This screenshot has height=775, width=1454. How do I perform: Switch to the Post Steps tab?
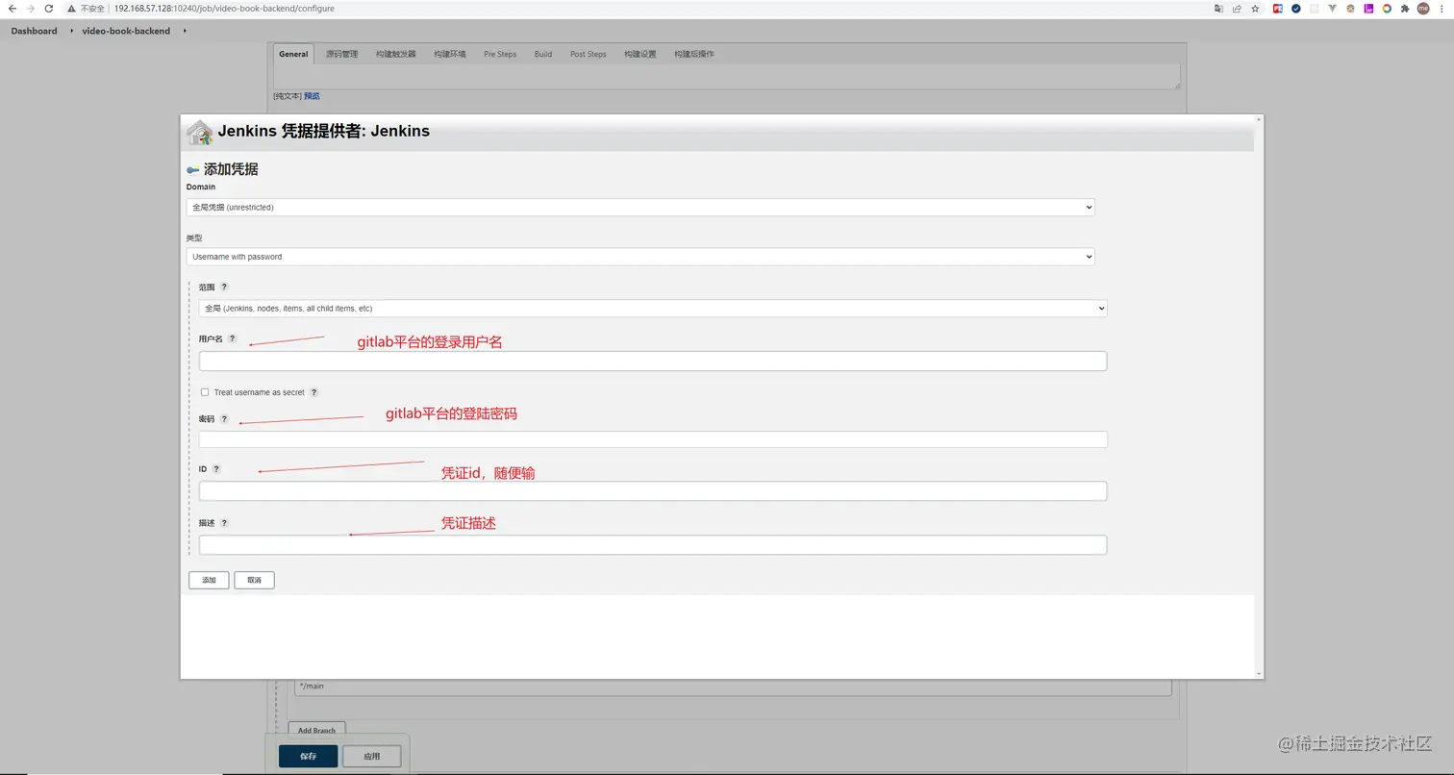pyautogui.click(x=588, y=54)
